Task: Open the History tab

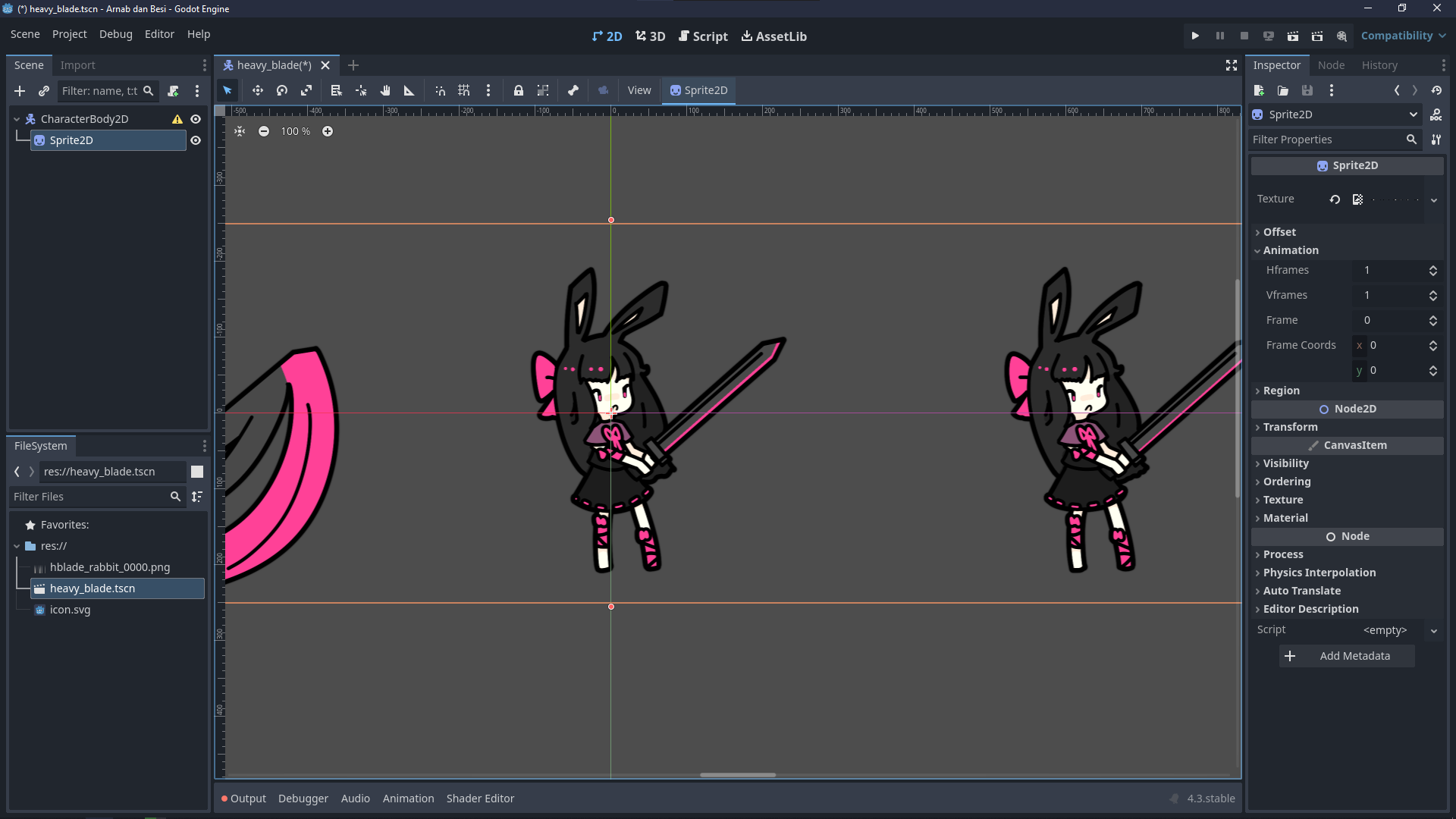Action: (1379, 65)
